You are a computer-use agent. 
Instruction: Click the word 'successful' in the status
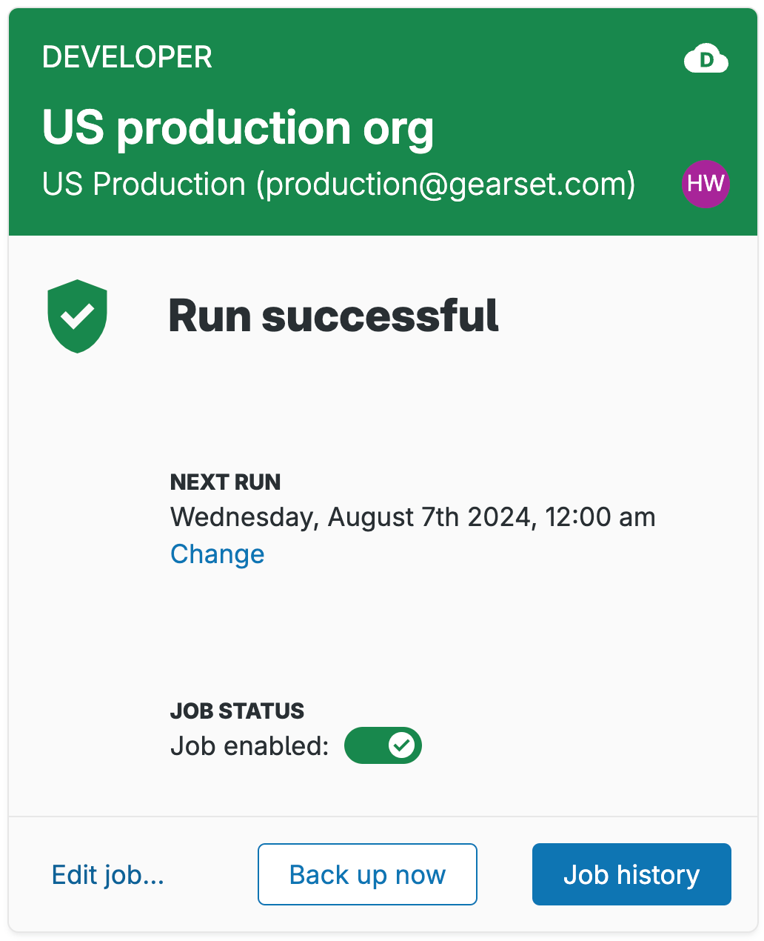click(381, 316)
